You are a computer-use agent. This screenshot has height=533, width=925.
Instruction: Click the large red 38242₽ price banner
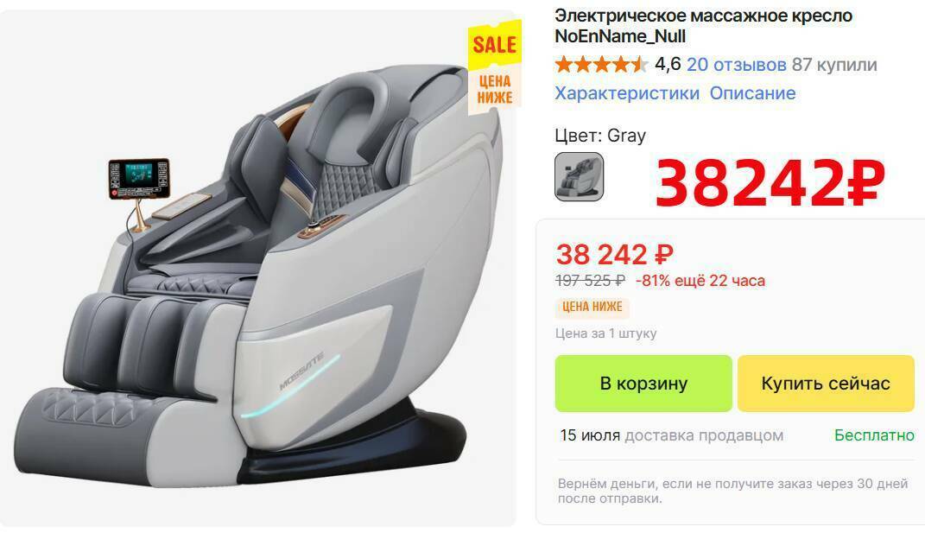[770, 183]
